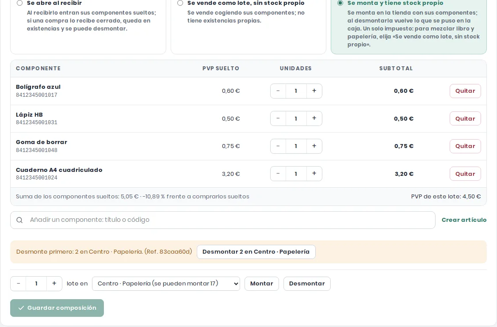This screenshot has height=327, width=497.
Task: Click the units field for Bolígrafo azul
Action: 296,91
